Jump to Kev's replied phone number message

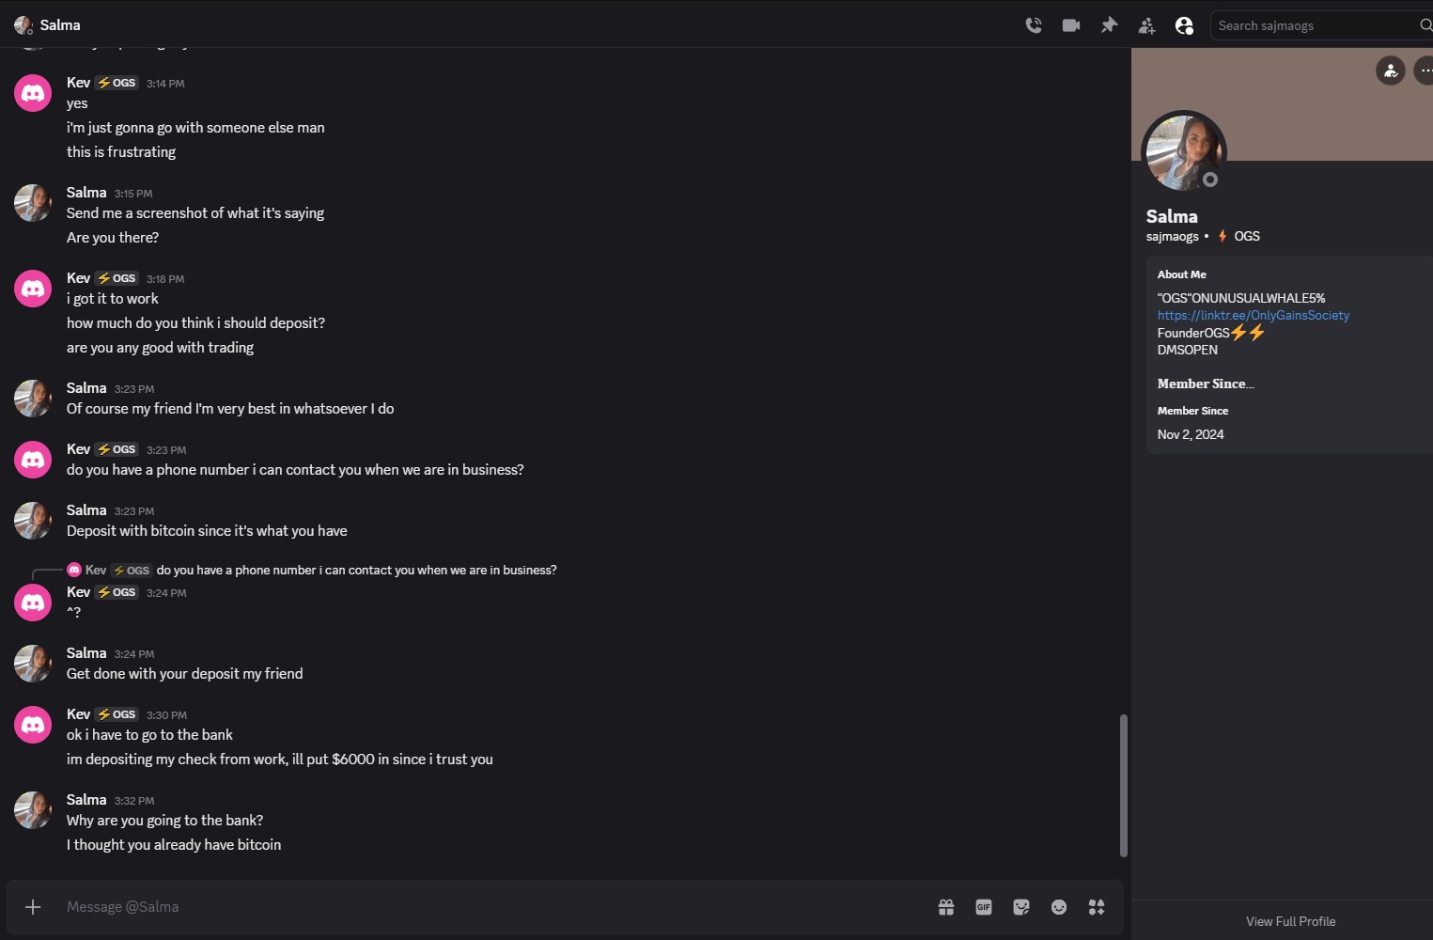point(356,571)
